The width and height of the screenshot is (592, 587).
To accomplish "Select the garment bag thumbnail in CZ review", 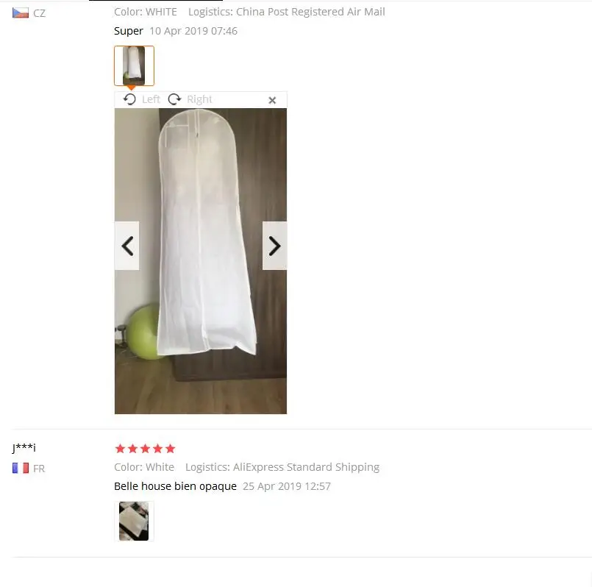I will [x=134, y=65].
